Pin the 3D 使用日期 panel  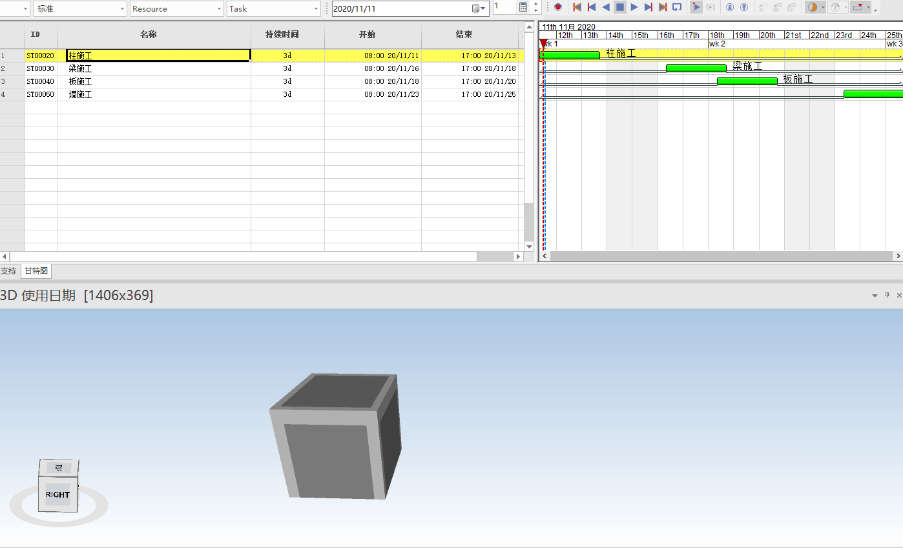coord(887,295)
